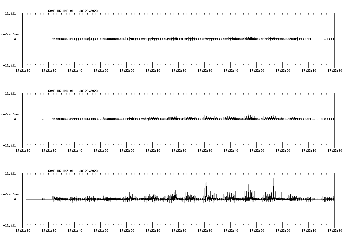Select the C046_NC_HNZ_01 channel label
Viewport: 353px width, 240px height.
tap(60, 171)
